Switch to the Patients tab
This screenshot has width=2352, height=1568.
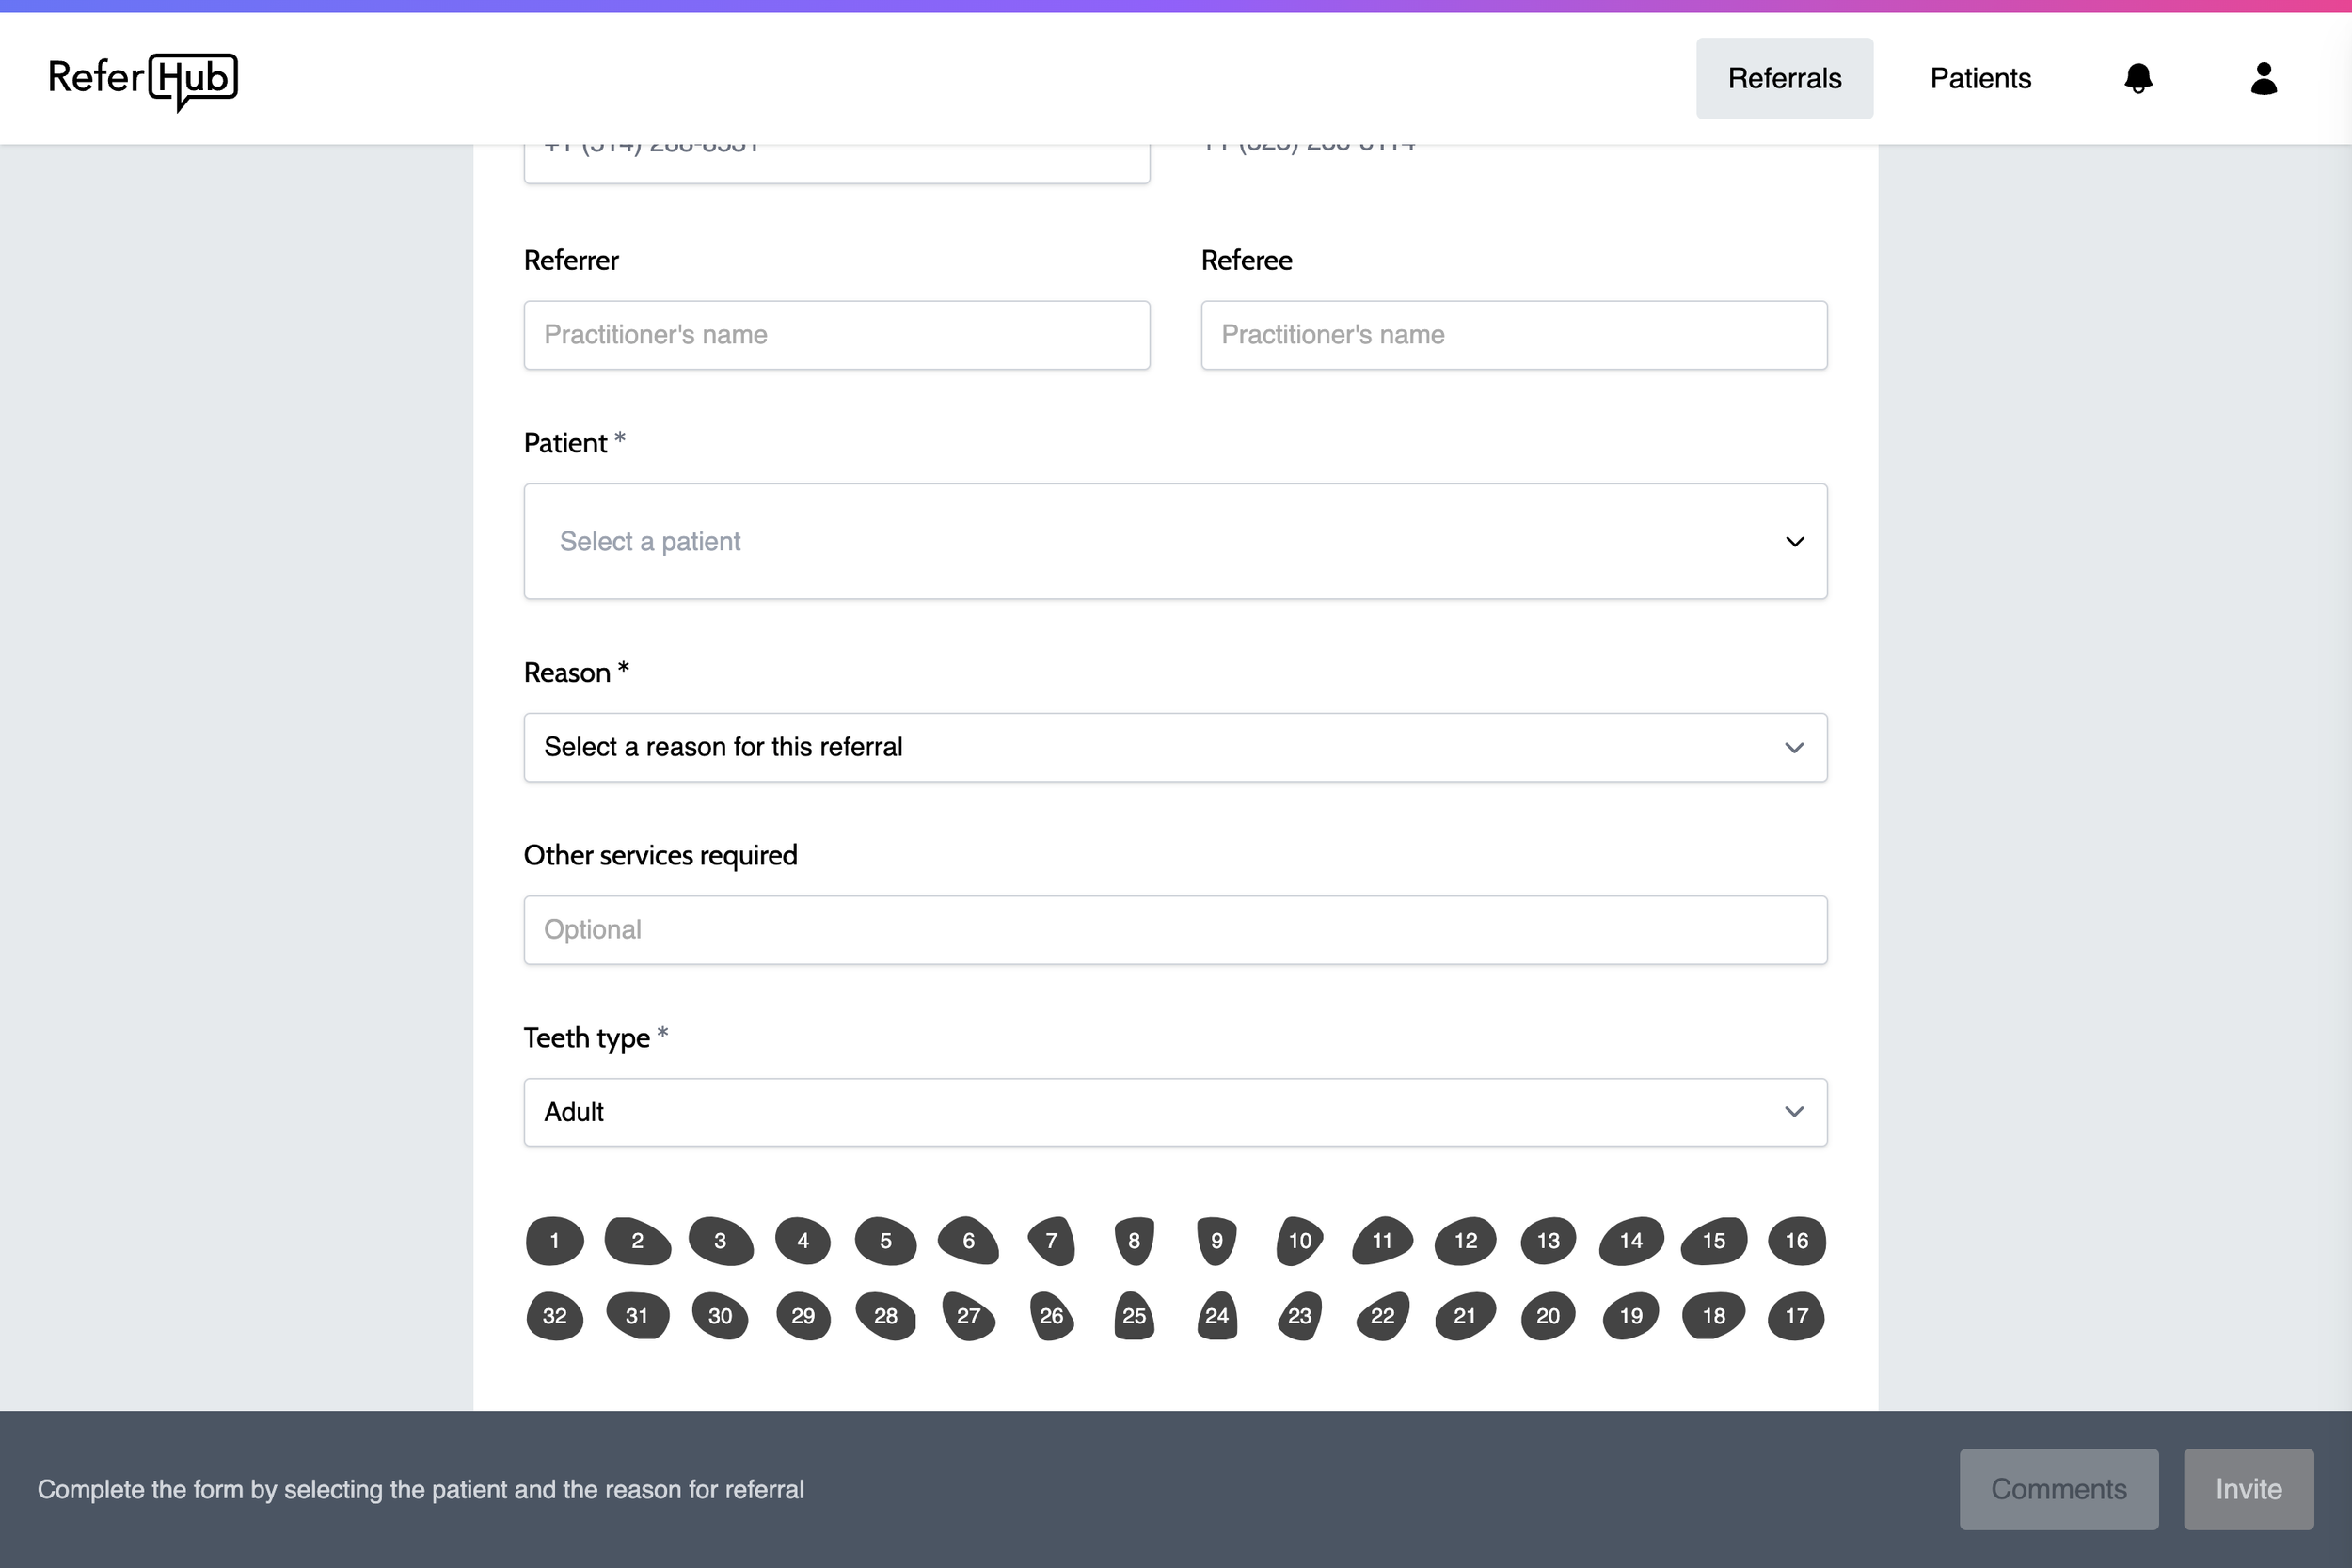[1980, 79]
